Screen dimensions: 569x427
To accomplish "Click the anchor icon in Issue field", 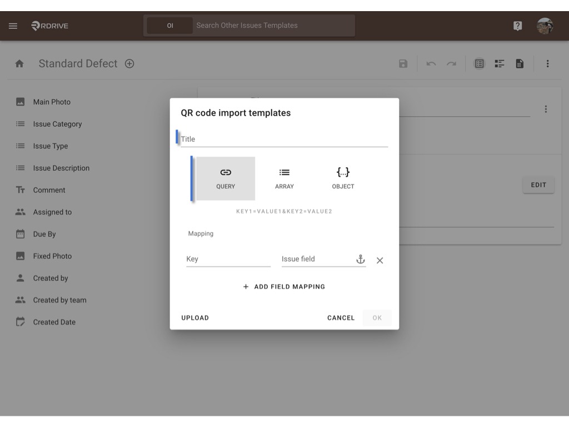I will (x=360, y=259).
